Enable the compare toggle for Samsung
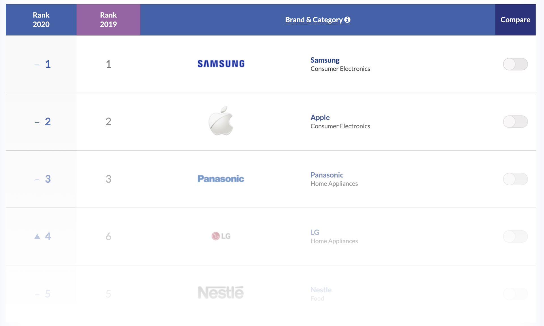Screen dimensions: 544x326 (515, 64)
